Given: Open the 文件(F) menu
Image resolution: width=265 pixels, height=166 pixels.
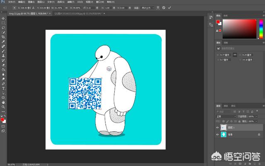Looking at the screenshot, I should tap(12, 2).
